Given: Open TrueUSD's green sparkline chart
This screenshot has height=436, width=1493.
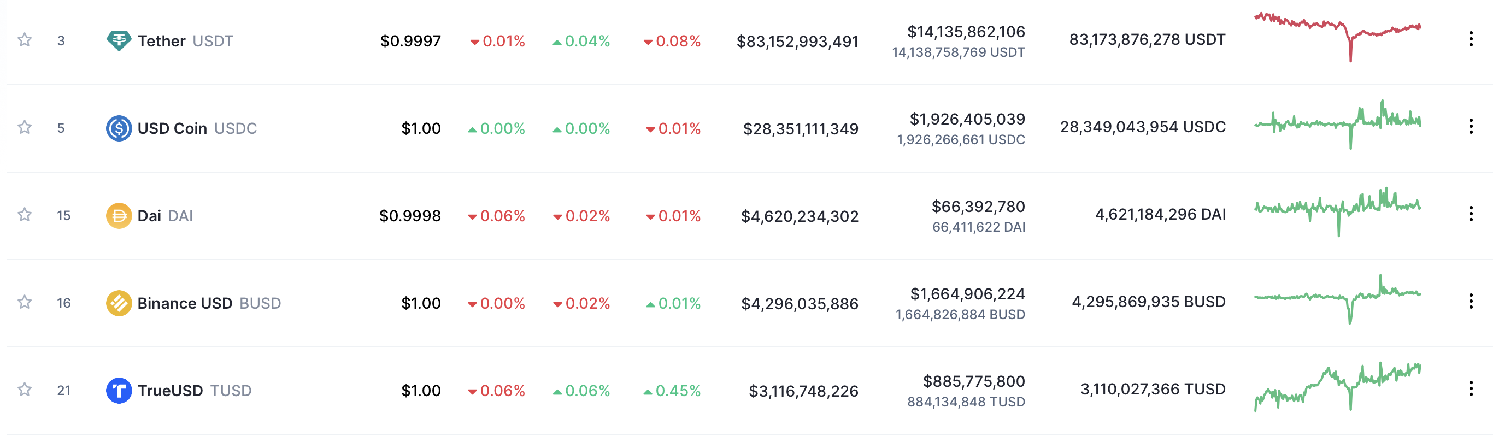Looking at the screenshot, I should pos(1337,387).
